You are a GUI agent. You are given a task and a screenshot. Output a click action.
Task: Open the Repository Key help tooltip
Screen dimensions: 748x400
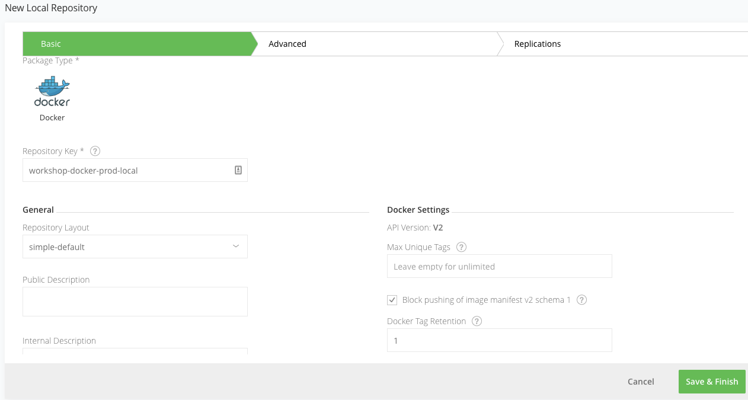(95, 151)
